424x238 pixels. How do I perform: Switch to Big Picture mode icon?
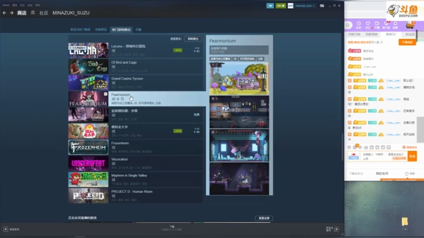tap(322, 6)
